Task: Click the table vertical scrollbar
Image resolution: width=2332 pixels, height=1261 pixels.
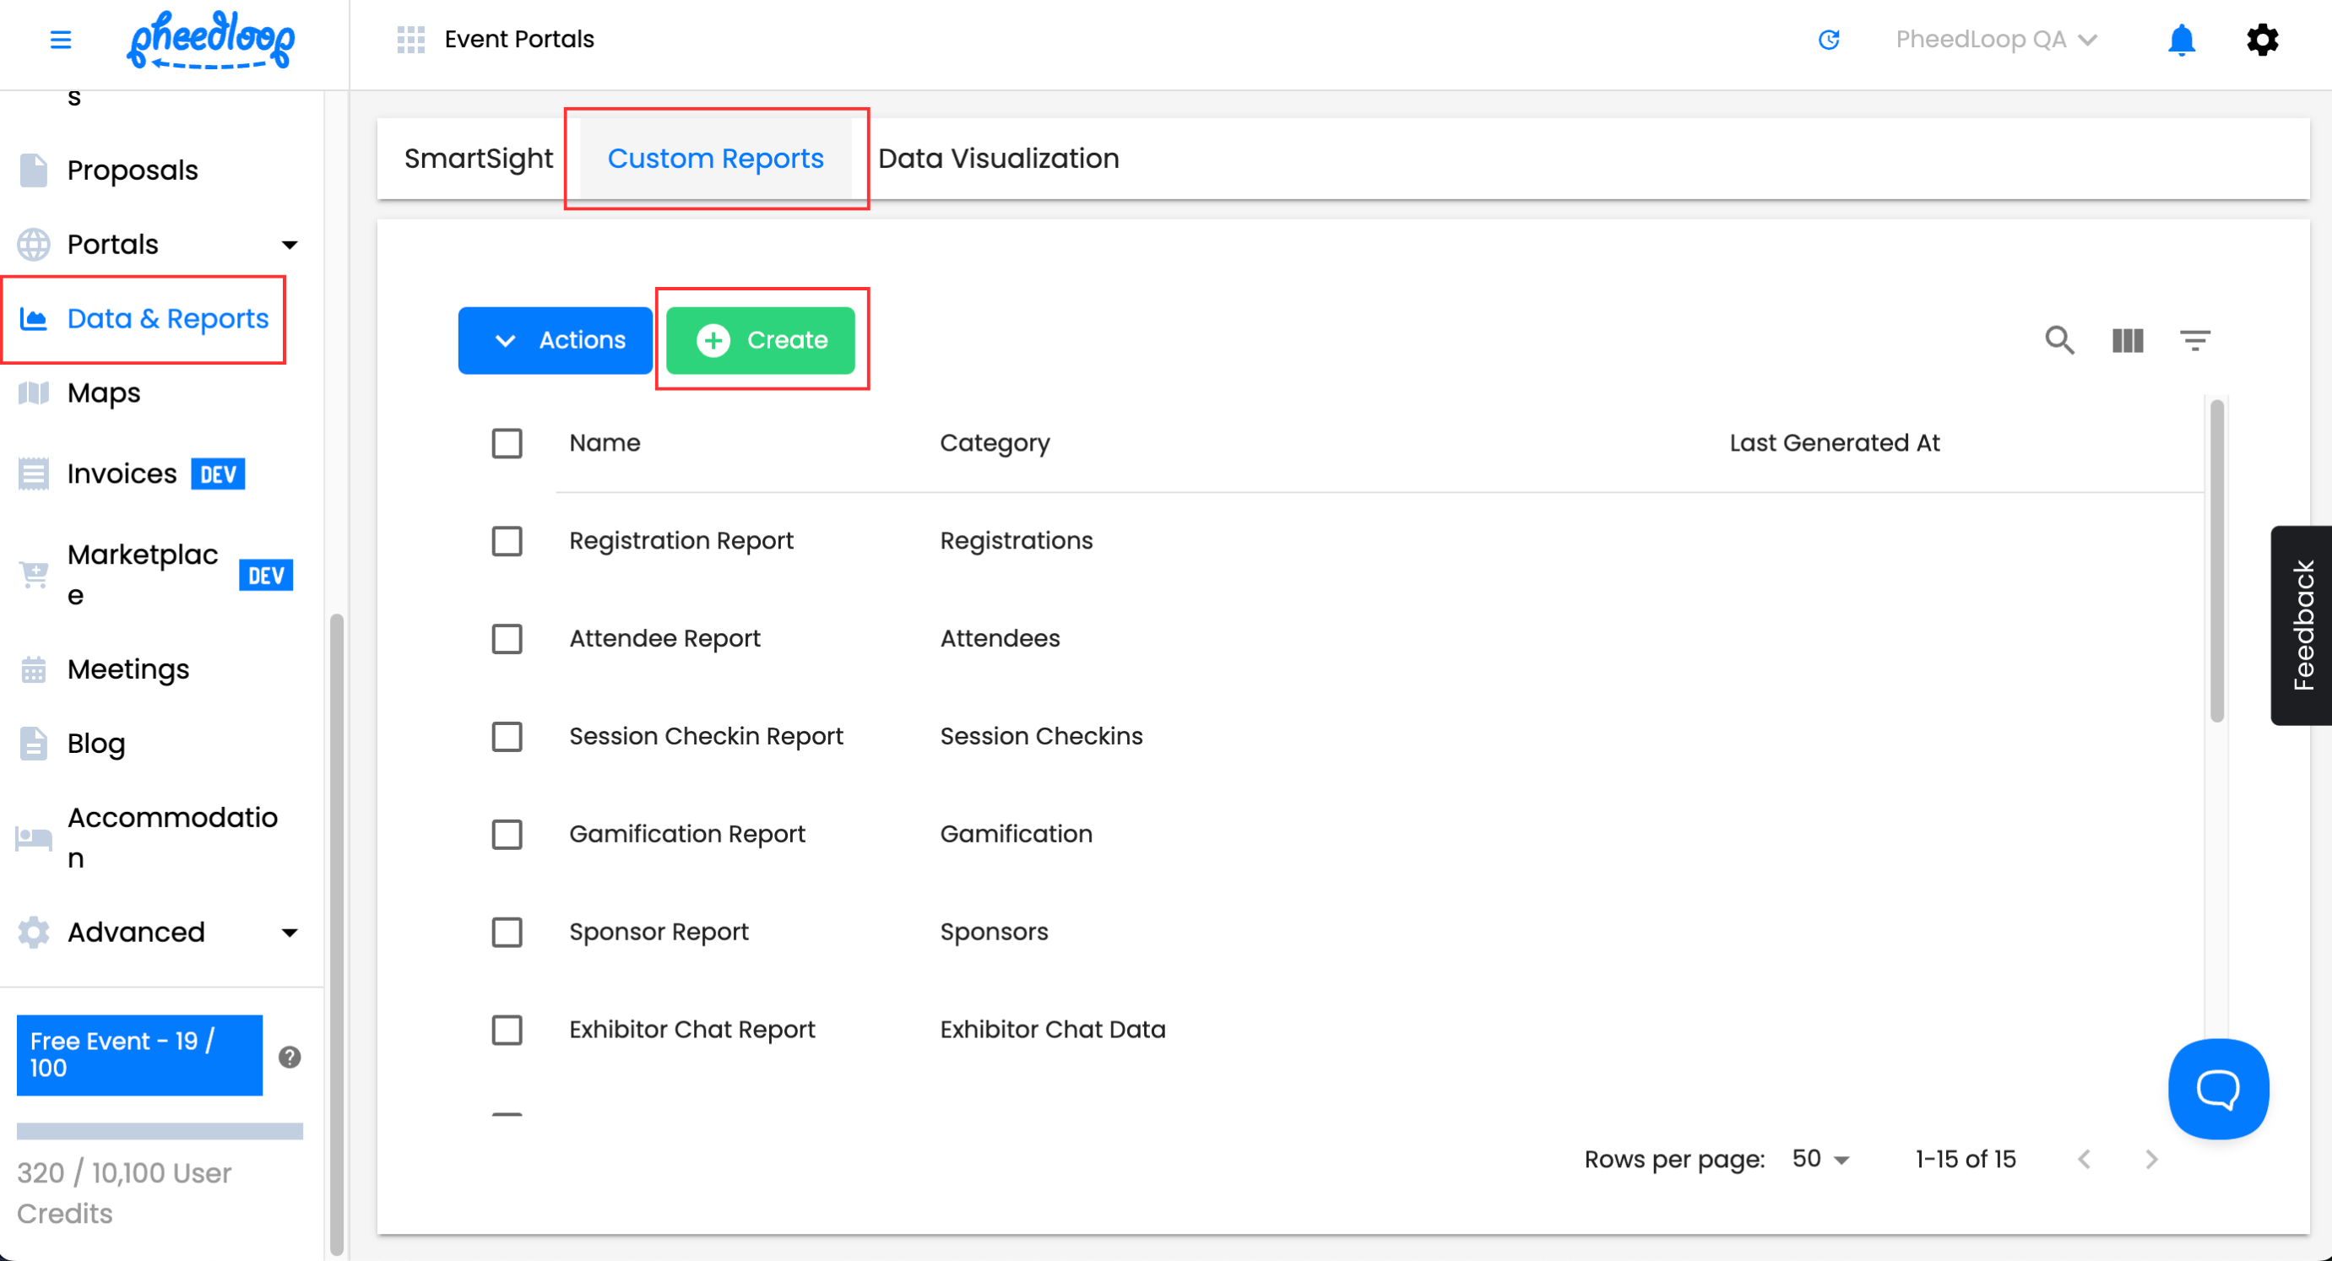Action: click(x=2216, y=561)
